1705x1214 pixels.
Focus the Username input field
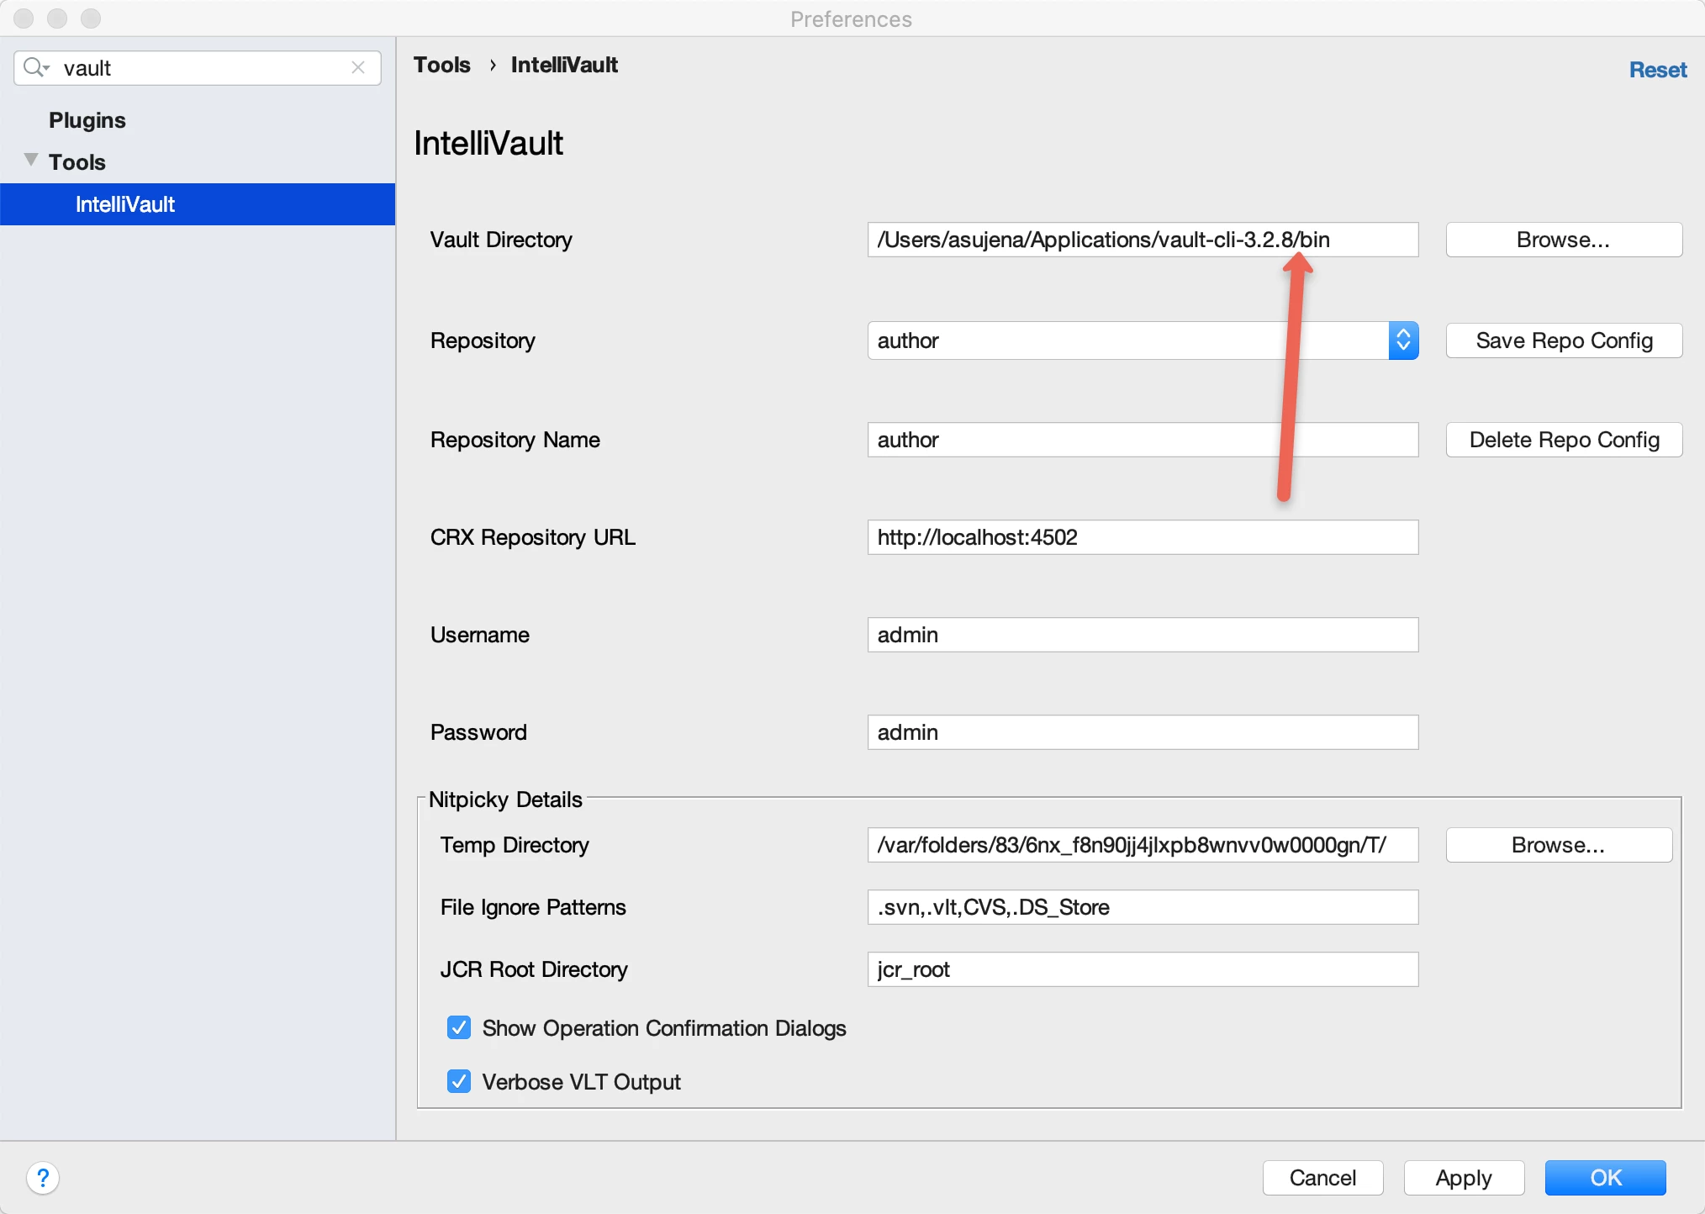pyautogui.click(x=1142, y=635)
